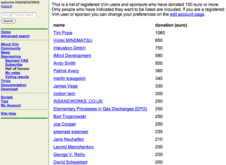This screenshot has height=165, width=226.
Task: Open My Account link
Action: (11, 105)
